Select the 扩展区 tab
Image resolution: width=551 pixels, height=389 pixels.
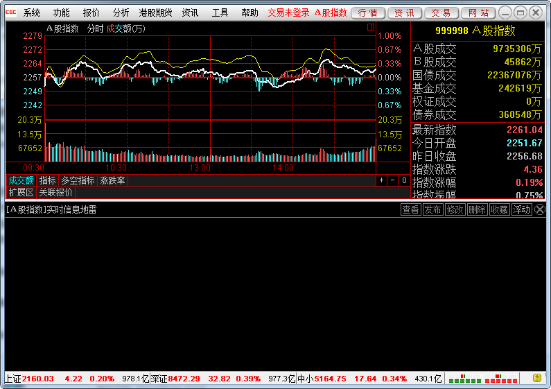(x=21, y=192)
